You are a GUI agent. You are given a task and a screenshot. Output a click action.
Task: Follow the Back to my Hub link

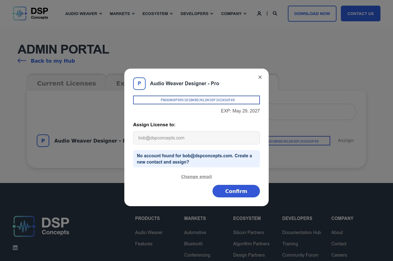pos(53,61)
